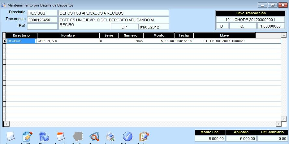Click the grayed-out Detalle icon
Screen dimensions: 289x144
77,137
